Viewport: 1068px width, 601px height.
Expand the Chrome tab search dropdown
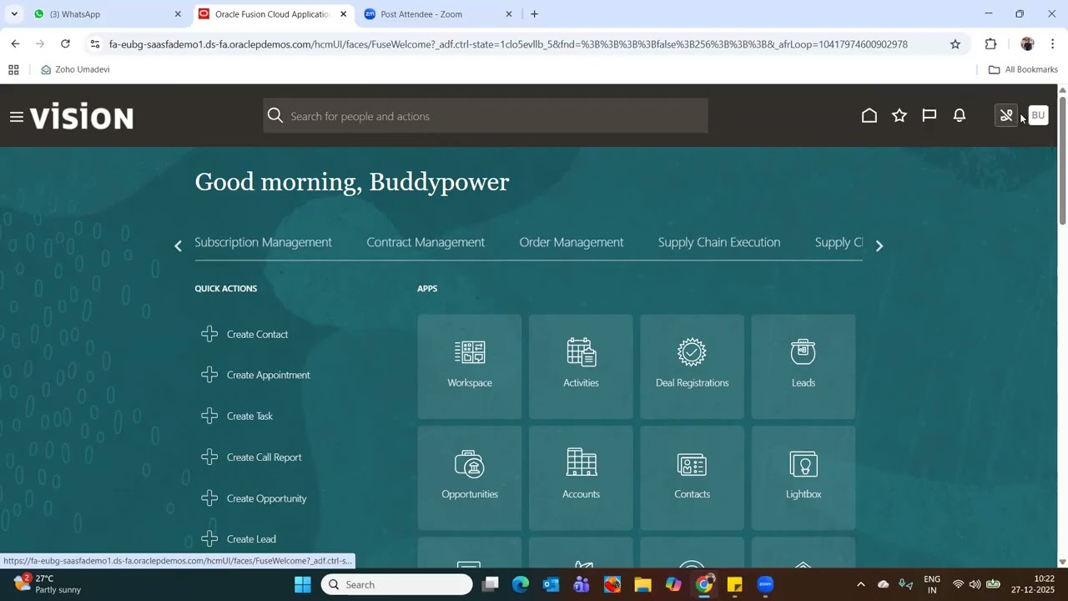(14, 14)
